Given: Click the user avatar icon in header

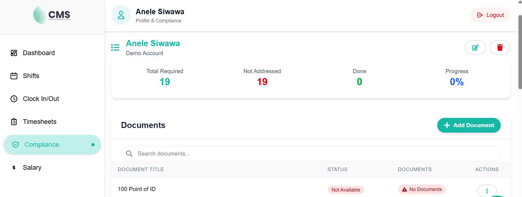Looking at the screenshot, I should click(x=121, y=15).
